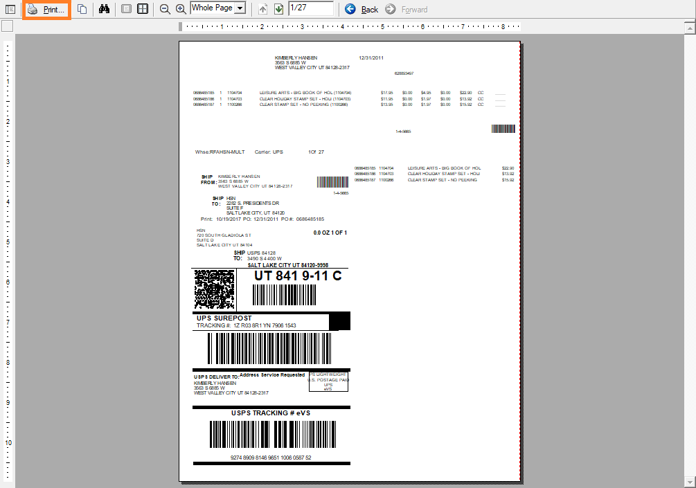This screenshot has width=696, height=488.
Task: Click the USPS TRACKING # eVS heading
Action: pyautogui.click(x=271, y=413)
